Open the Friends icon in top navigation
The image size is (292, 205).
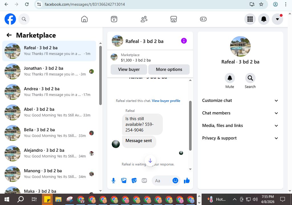(144, 19)
